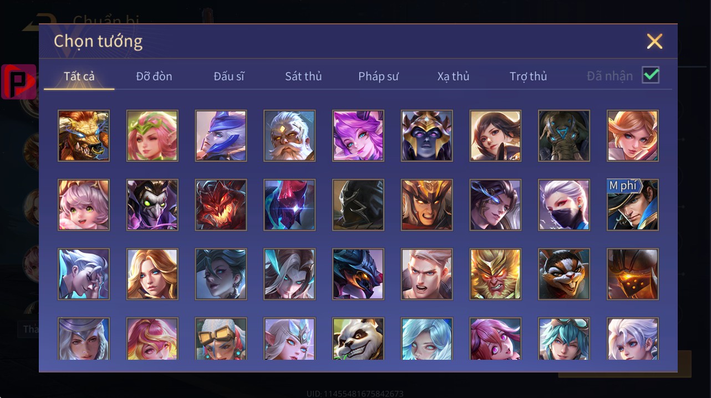The image size is (711, 398).
Task: Close the Chọn tướng dialog
Action: point(654,41)
